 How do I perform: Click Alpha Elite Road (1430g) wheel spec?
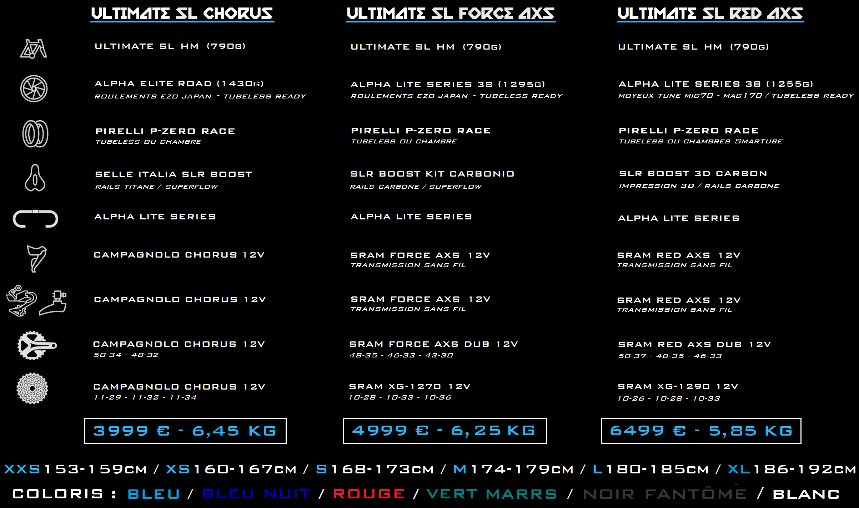point(179,83)
